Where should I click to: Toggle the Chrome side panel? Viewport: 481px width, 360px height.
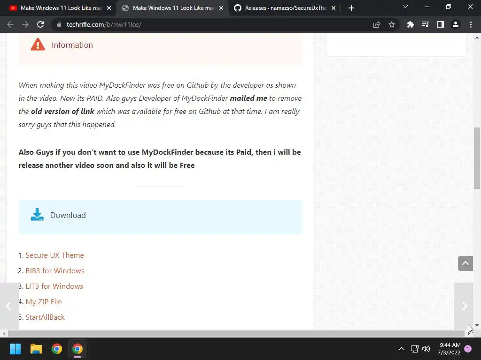point(440,24)
